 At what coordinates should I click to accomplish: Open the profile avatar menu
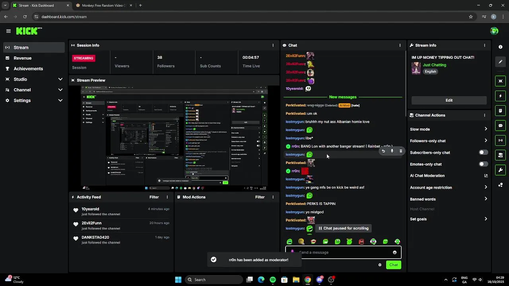pyautogui.click(x=494, y=31)
